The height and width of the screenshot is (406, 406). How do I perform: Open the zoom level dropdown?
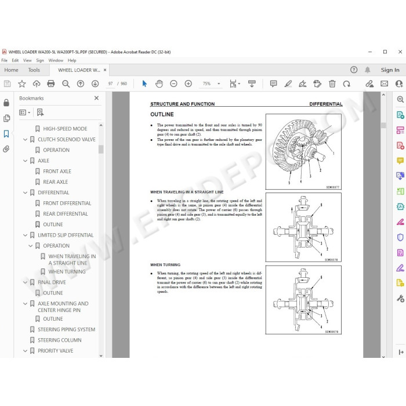[x=219, y=84]
